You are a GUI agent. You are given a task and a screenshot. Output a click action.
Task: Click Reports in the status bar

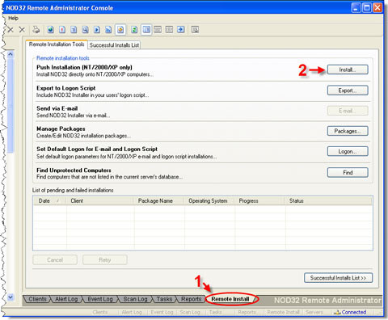click(247, 312)
